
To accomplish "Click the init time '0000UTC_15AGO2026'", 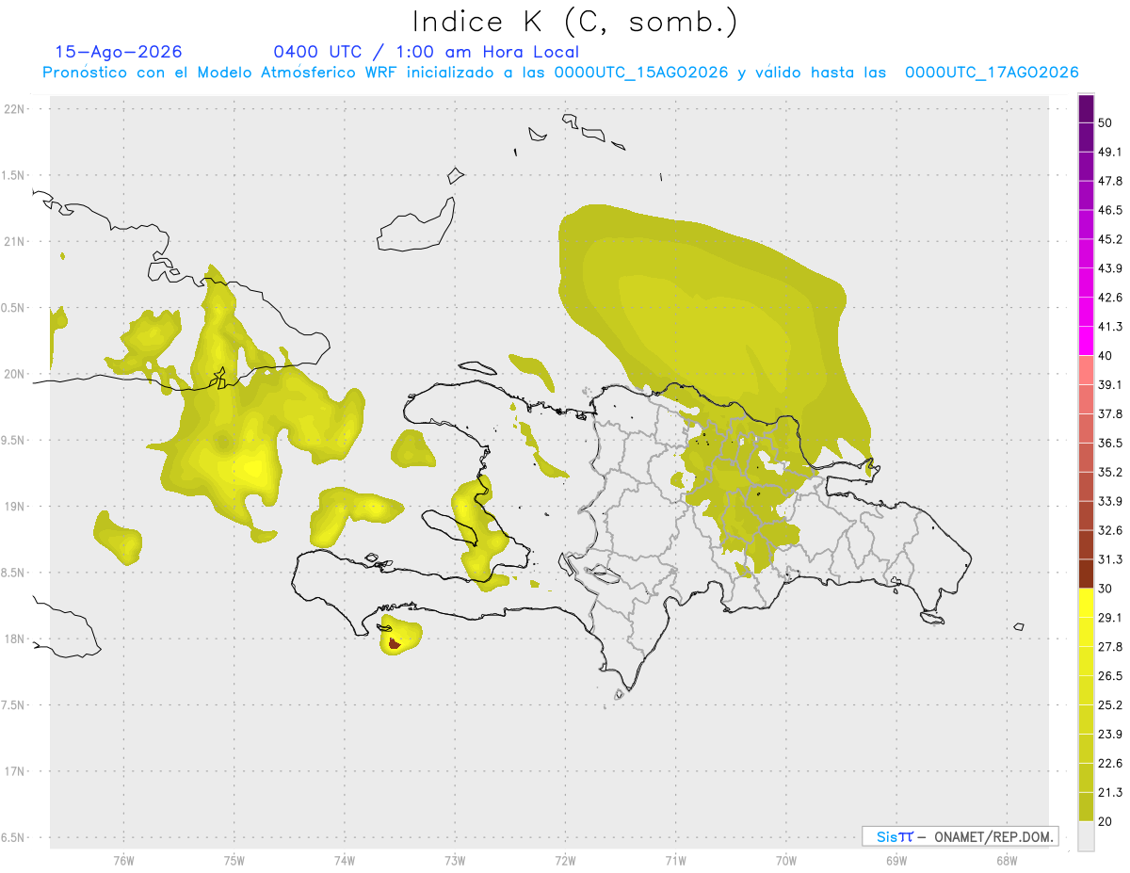I will [x=640, y=73].
